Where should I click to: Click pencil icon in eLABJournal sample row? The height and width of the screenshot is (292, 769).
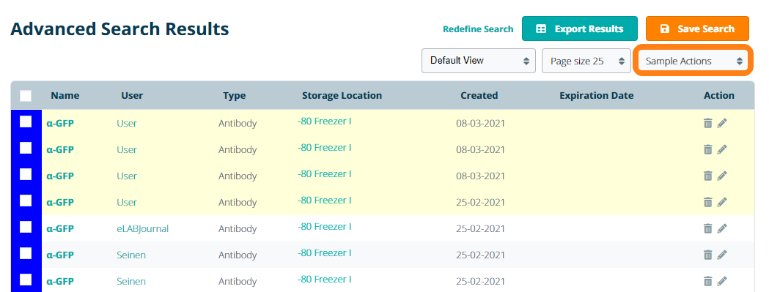[722, 228]
